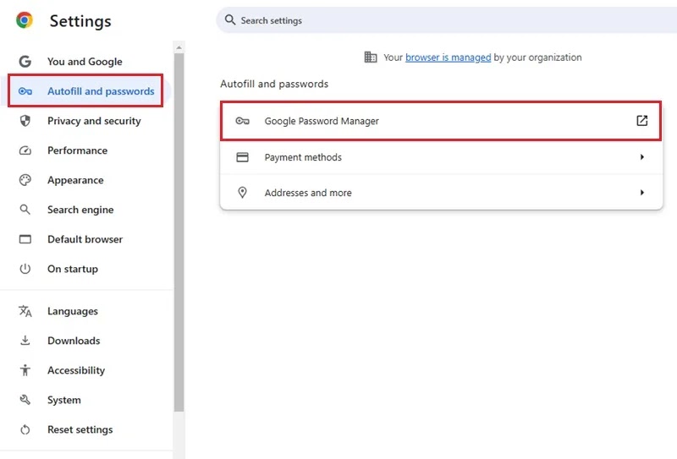Open Google Password Manager external link icon
The height and width of the screenshot is (459, 677).
pos(642,121)
